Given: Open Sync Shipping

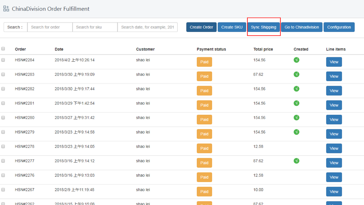Looking at the screenshot, I should point(264,27).
